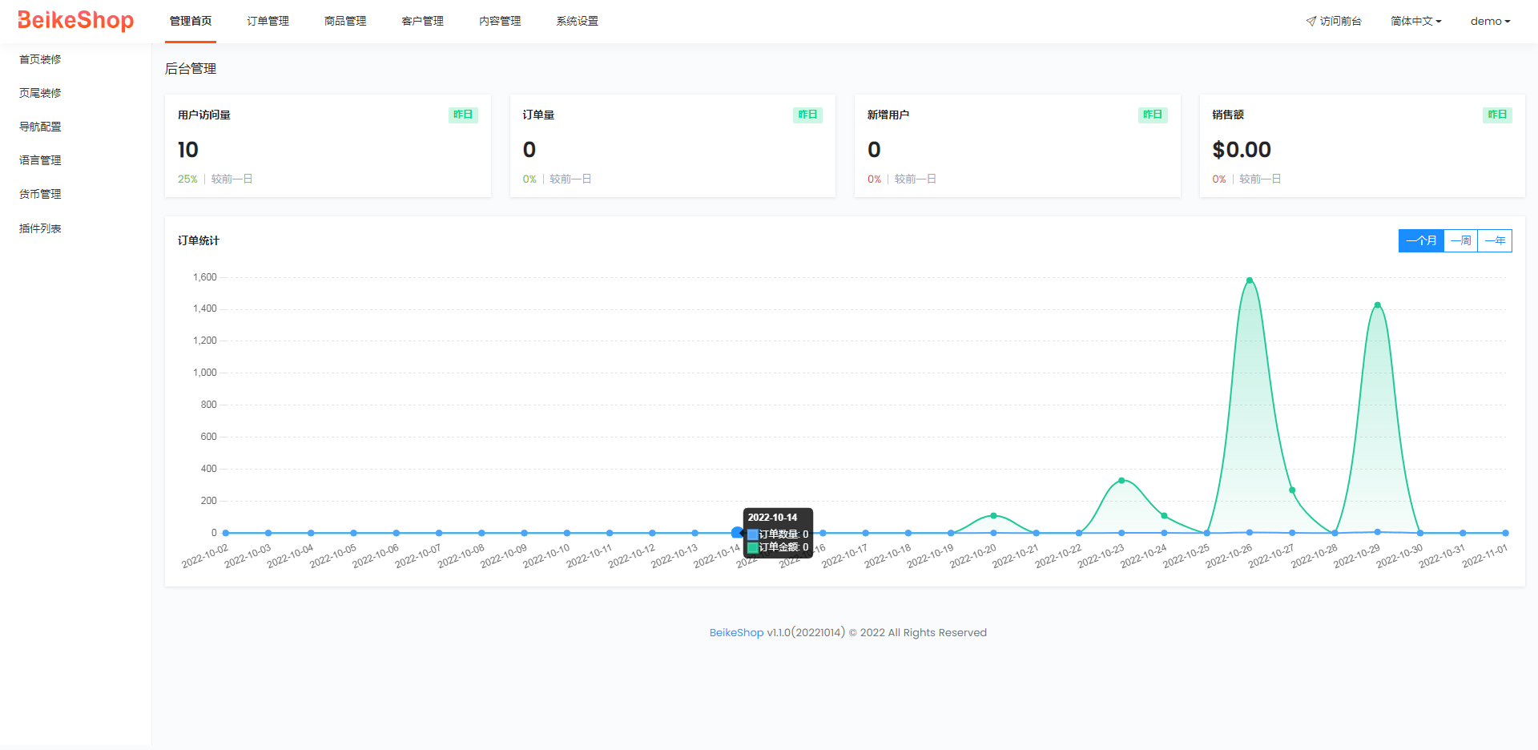Viewport: 1538px width, 750px height.
Task: Expand the 简体中文 language dropdown
Action: click(1415, 21)
